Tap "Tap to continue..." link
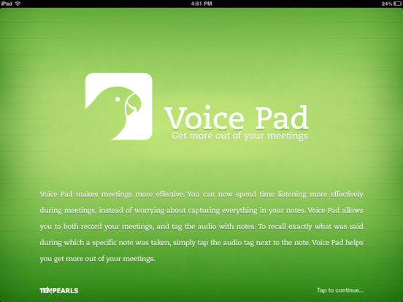 [x=340, y=290]
